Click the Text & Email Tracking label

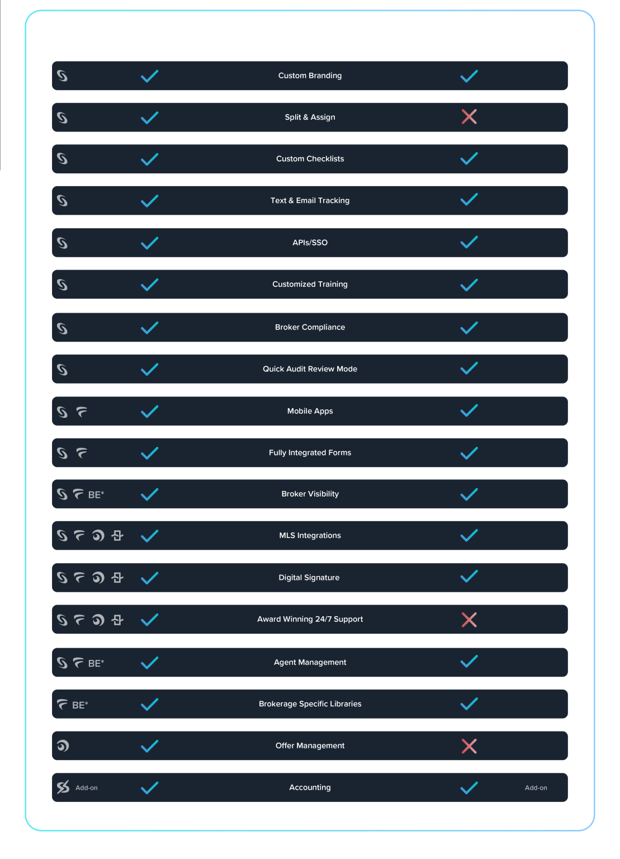[310, 201]
